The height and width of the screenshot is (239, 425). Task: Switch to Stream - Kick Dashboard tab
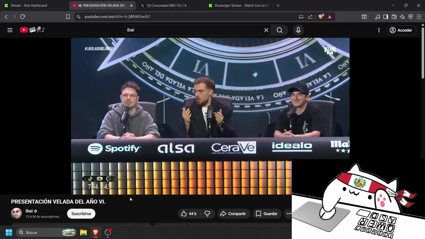(34, 5)
